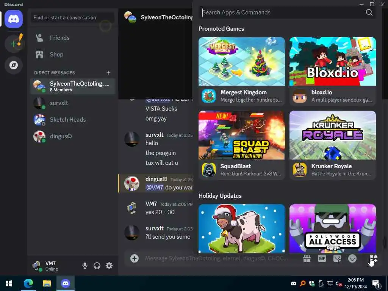Click survxlt avatar beside 'hello' message
The height and width of the screenshot is (291, 388).
(131, 139)
